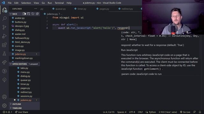The height and width of the screenshot is (114, 204).
Task: Open the Selection menu
Action: [26, 3]
